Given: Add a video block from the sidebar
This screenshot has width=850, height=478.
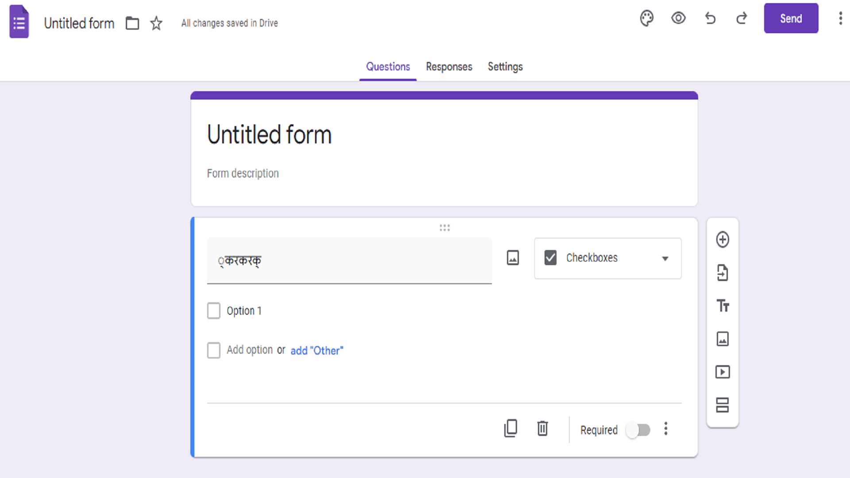Looking at the screenshot, I should [722, 372].
